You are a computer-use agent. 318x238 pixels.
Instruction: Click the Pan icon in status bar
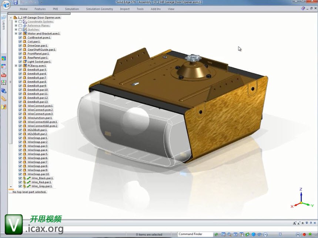pos(241,235)
